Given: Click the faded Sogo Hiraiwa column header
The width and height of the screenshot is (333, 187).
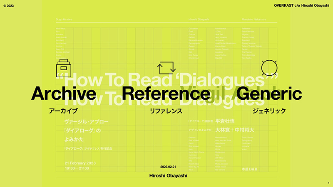Looking at the screenshot, I should [64, 19].
